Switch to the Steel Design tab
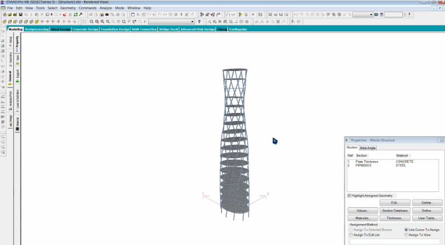Screen dimensions: 445x245 [x=61, y=29]
